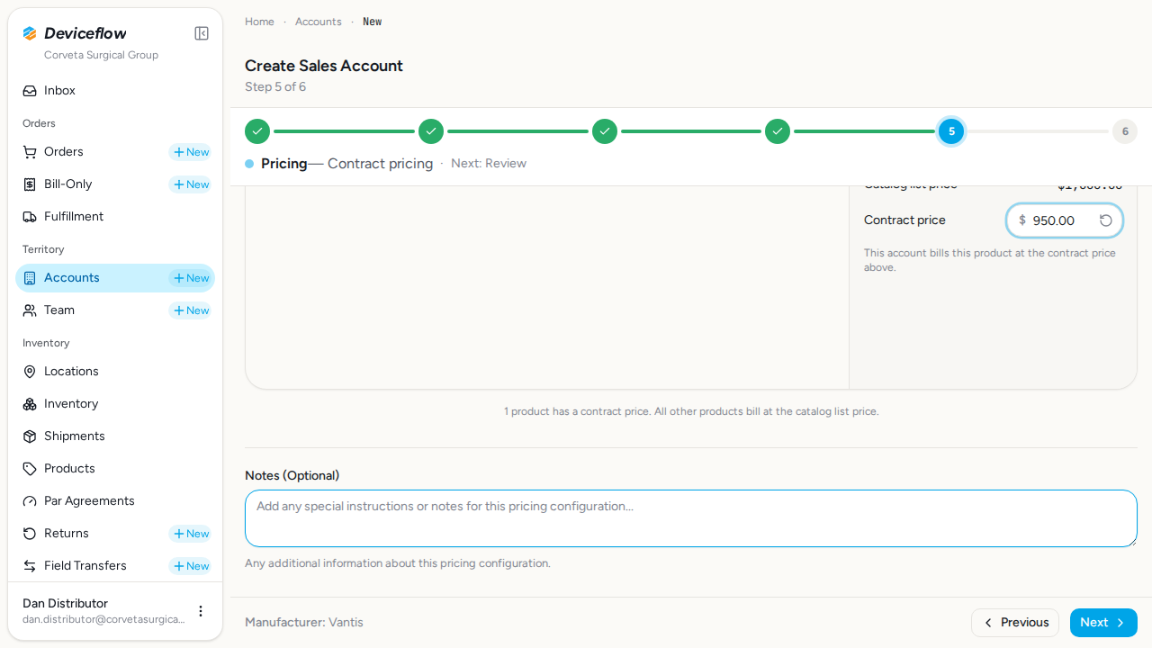Create new field transfer via New badge
The width and height of the screenshot is (1152, 648).
(190, 566)
